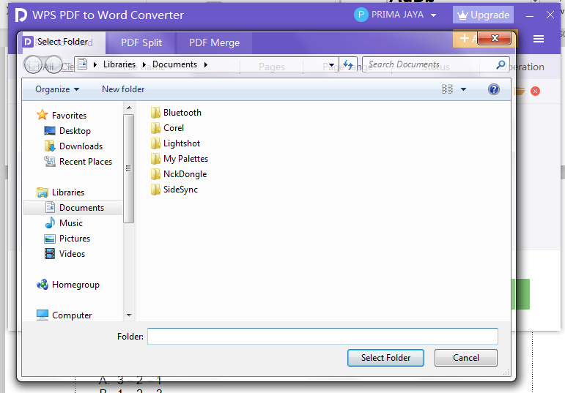Open the Organize dropdown menu
This screenshot has width=565, height=393.
(57, 89)
